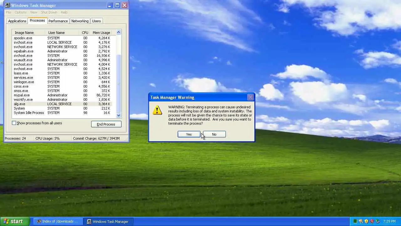Click the 7:29 PM system clock
This screenshot has width=401, height=226.
[x=389, y=221]
